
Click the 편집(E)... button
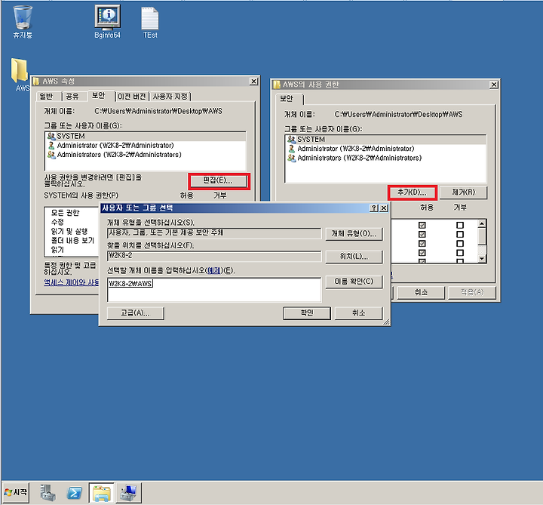(x=218, y=180)
